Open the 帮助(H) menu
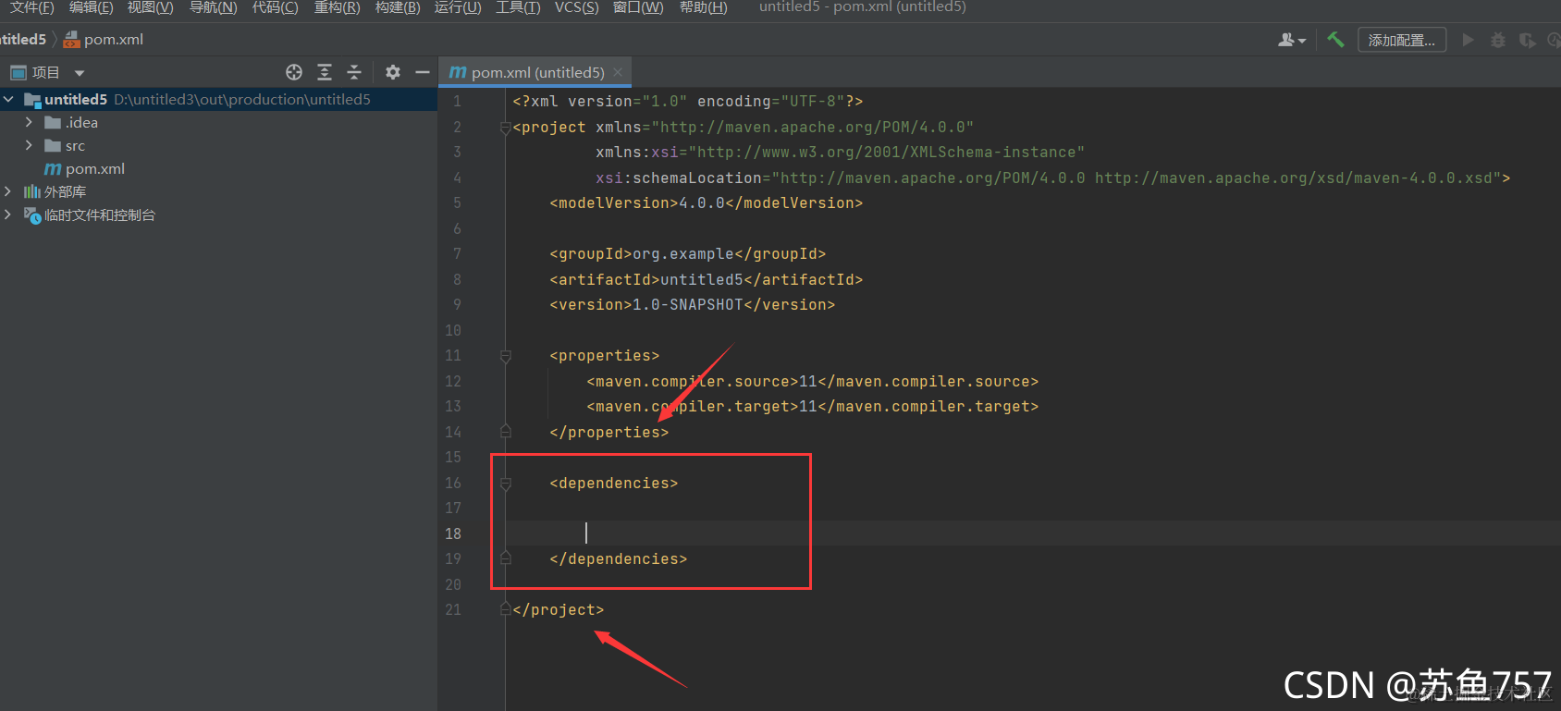 (x=703, y=7)
